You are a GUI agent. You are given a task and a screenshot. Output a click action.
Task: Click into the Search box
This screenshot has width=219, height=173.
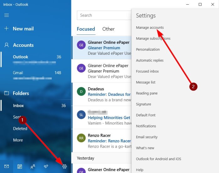[x=104, y=15]
